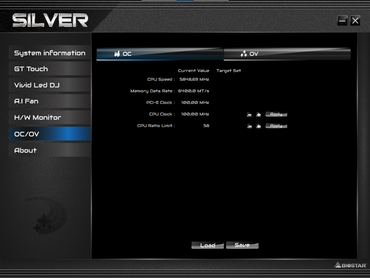Image resolution: width=370 pixels, height=278 pixels.
Task: Click the PCI-E Clock value 100,00 MHz
Action: (x=195, y=102)
